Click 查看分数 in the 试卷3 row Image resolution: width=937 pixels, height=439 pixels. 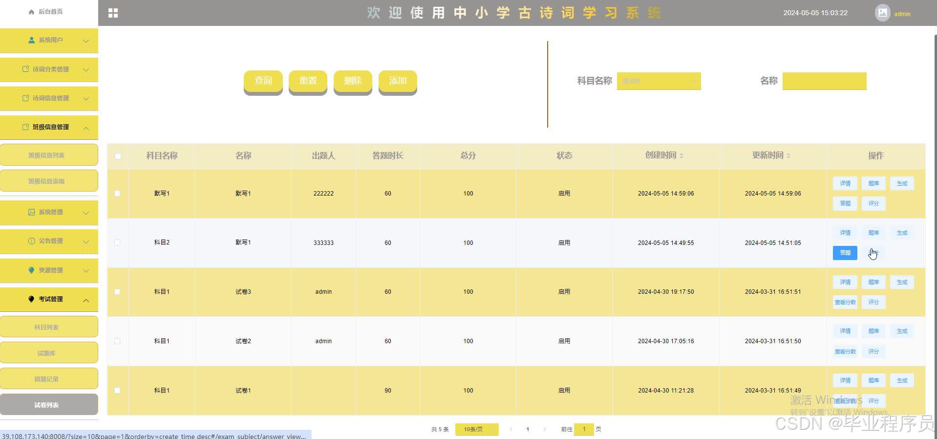[845, 302]
